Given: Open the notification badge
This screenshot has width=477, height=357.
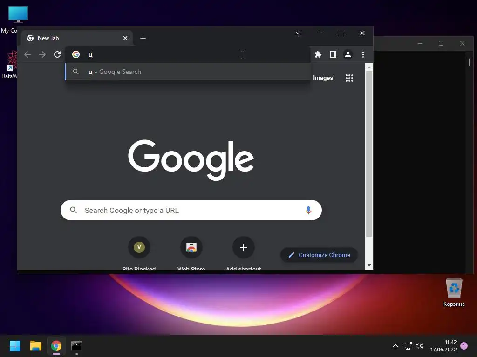Looking at the screenshot, I should point(464,346).
